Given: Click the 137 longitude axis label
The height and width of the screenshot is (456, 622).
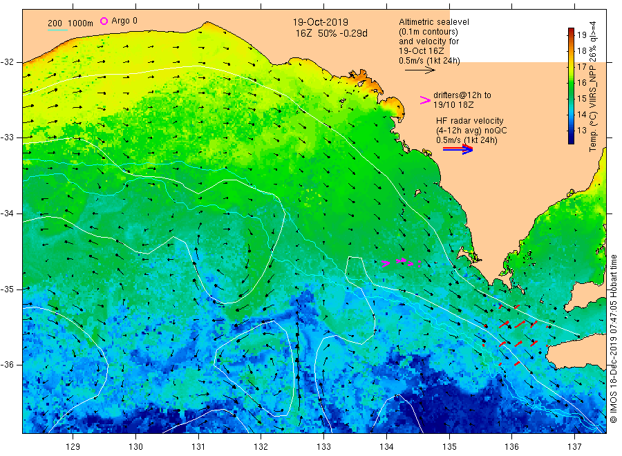Looking at the screenshot, I should [x=574, y=447].
